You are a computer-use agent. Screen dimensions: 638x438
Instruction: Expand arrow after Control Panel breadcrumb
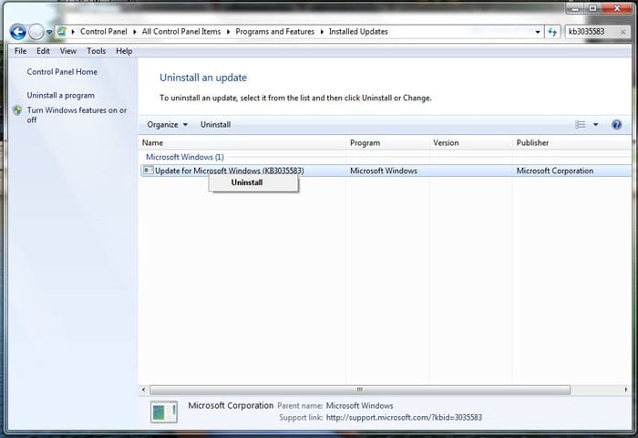click(x=135, y=32)
